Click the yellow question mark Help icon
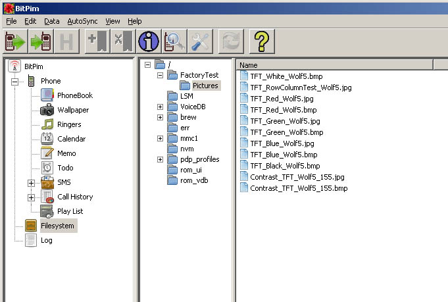The image size is (448, 302). [261, 41]
